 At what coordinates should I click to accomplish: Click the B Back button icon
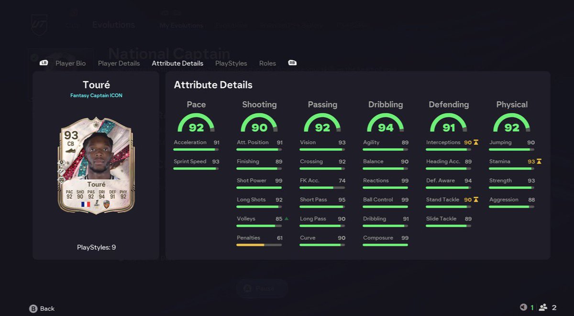[x=33, y=308]
